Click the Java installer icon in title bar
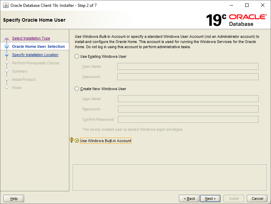This screenshot has height=204, width=271. coord(6,6)
